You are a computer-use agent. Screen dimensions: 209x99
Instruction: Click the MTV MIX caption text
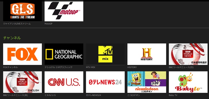(90, 67)
